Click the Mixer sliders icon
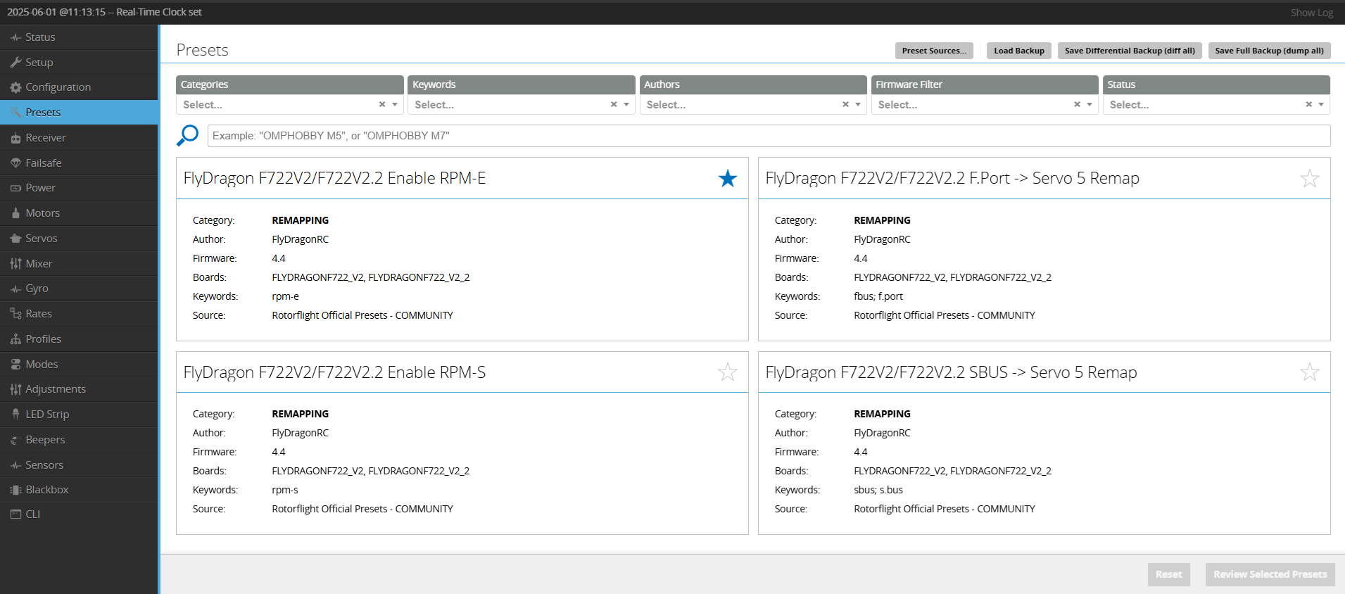 coord(15,264)
